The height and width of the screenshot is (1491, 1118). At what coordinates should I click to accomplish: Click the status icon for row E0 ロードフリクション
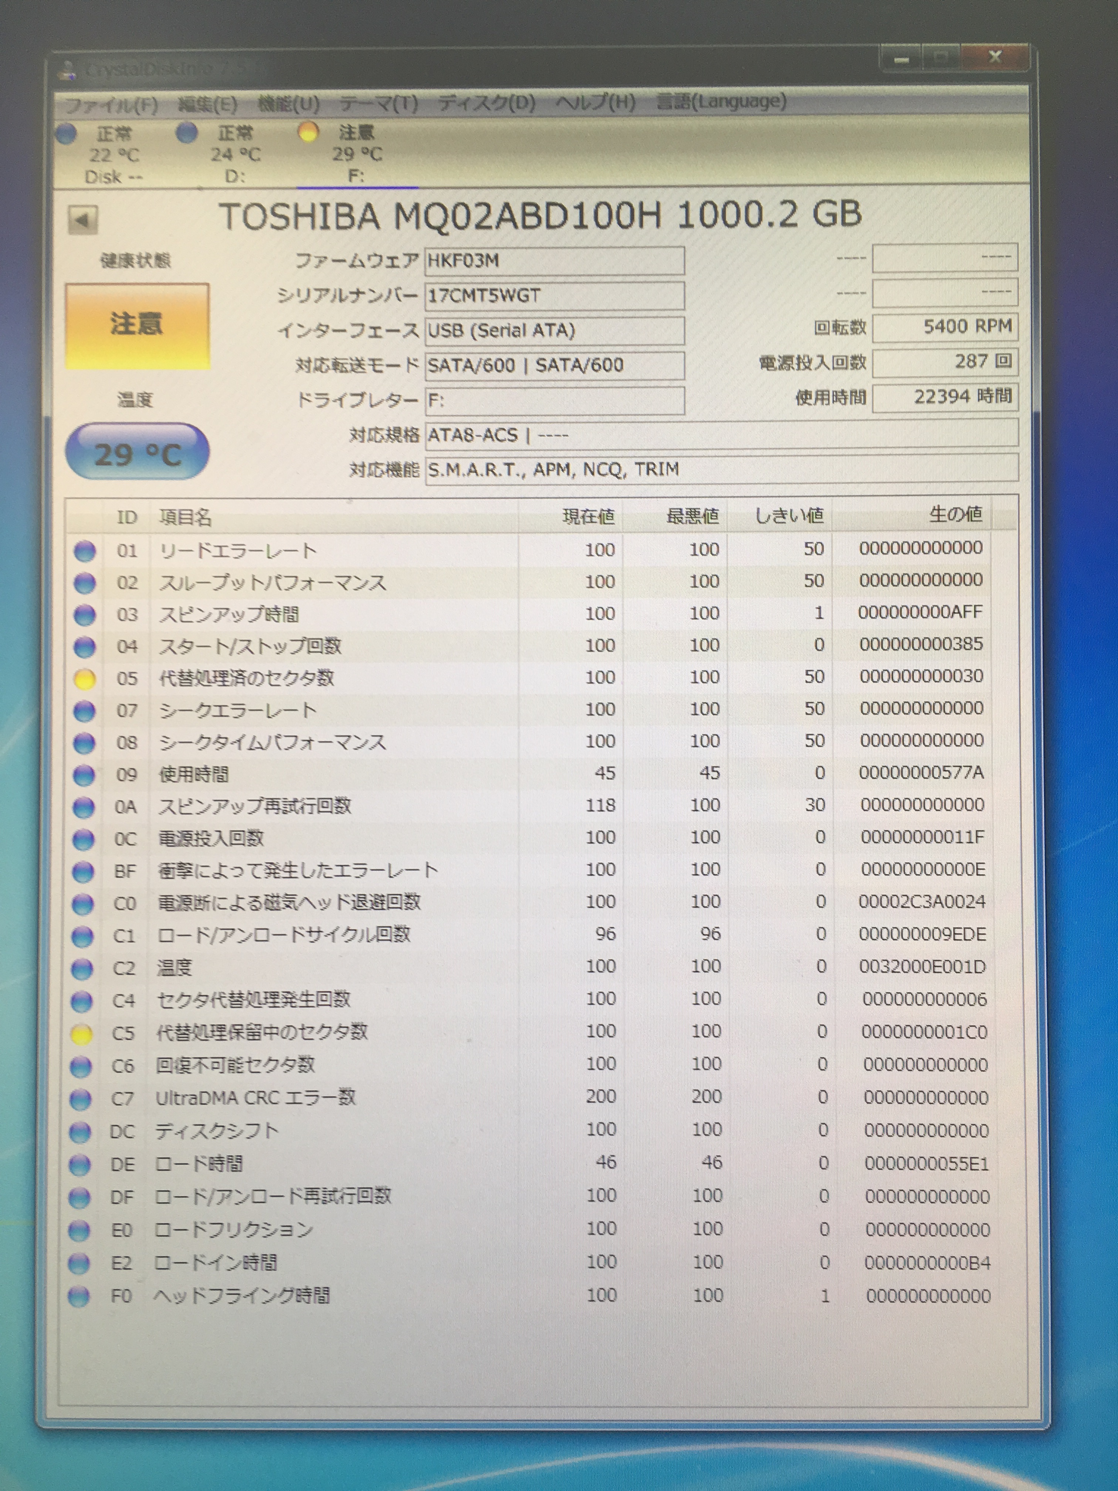click(79, 1231)
